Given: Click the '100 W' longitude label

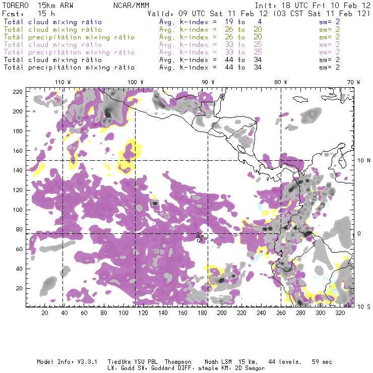Looking at the screenshot, I should coord(136,82).
